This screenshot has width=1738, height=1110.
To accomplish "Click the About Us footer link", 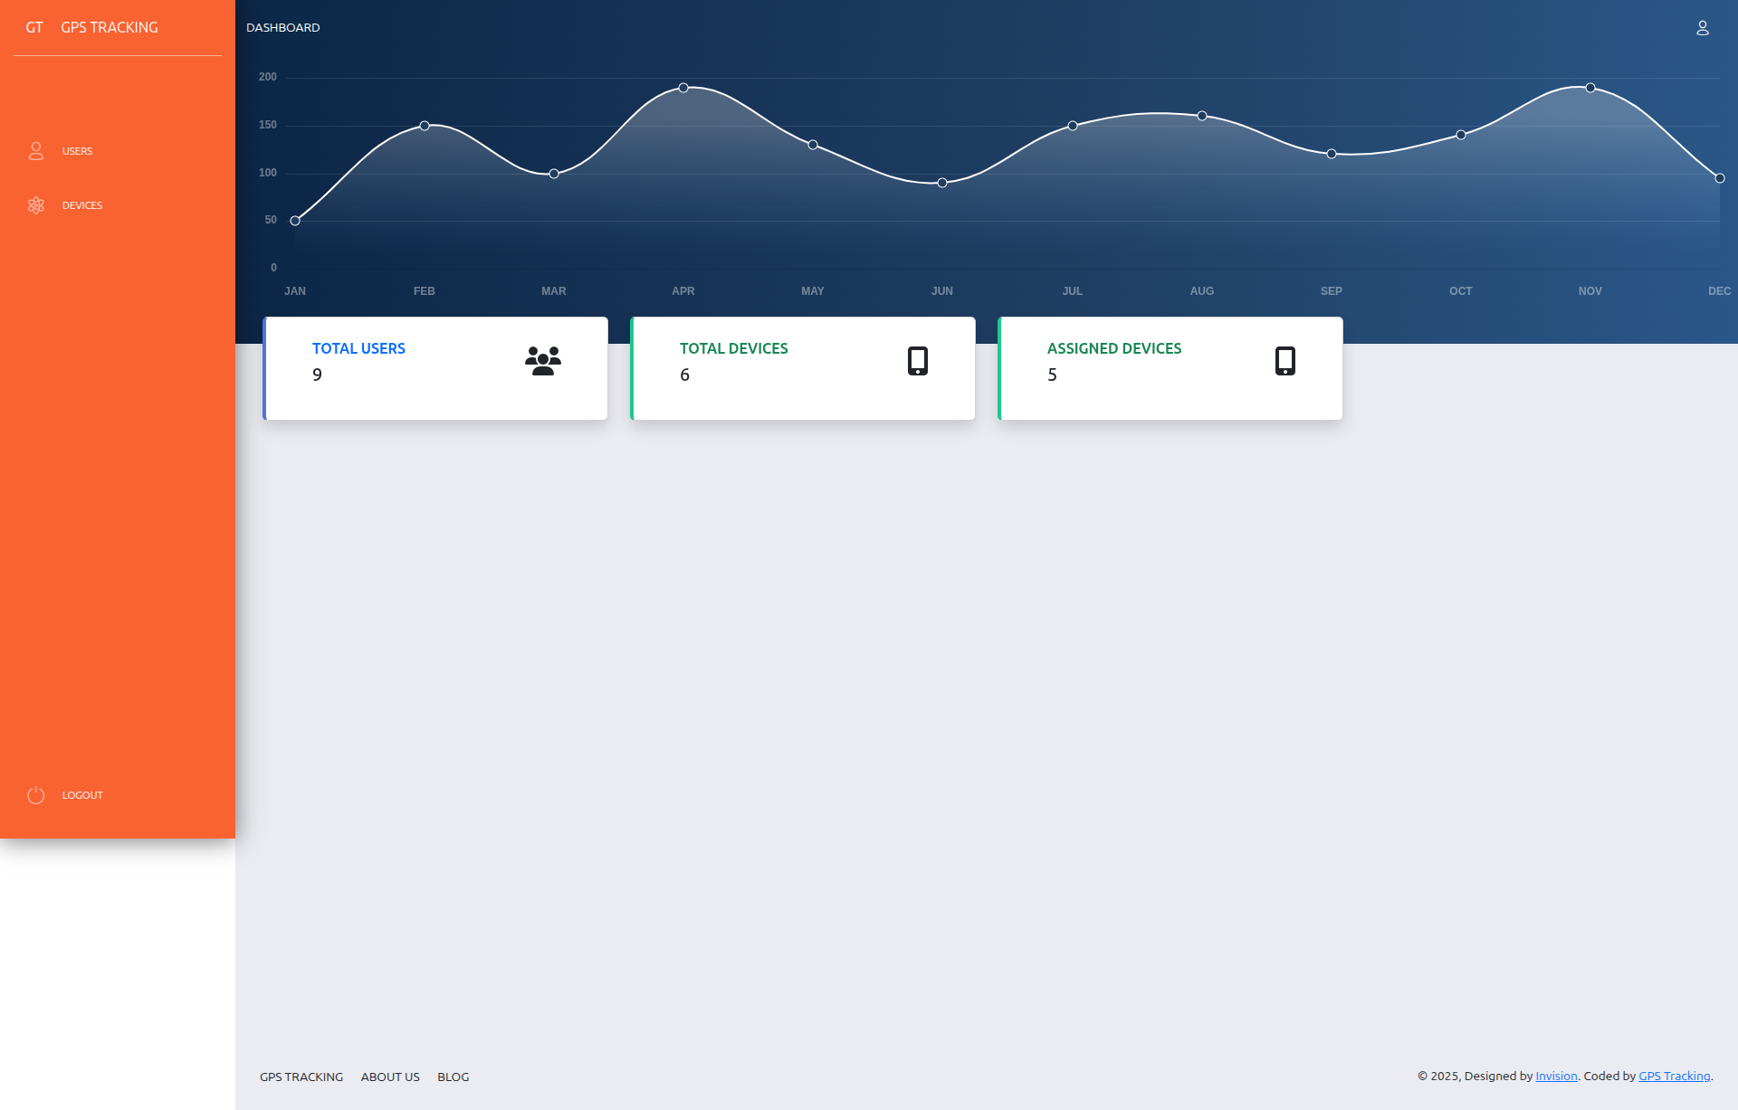I will coord(390,1077).
